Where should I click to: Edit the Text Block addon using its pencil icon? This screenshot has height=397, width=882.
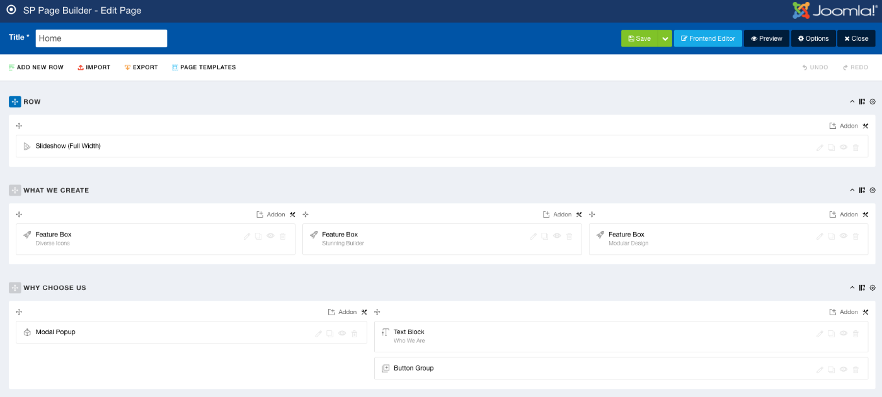(820, 333)
